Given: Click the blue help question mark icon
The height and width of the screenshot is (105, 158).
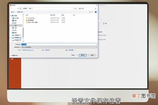Looking at the screenshot, I should 96,12.
